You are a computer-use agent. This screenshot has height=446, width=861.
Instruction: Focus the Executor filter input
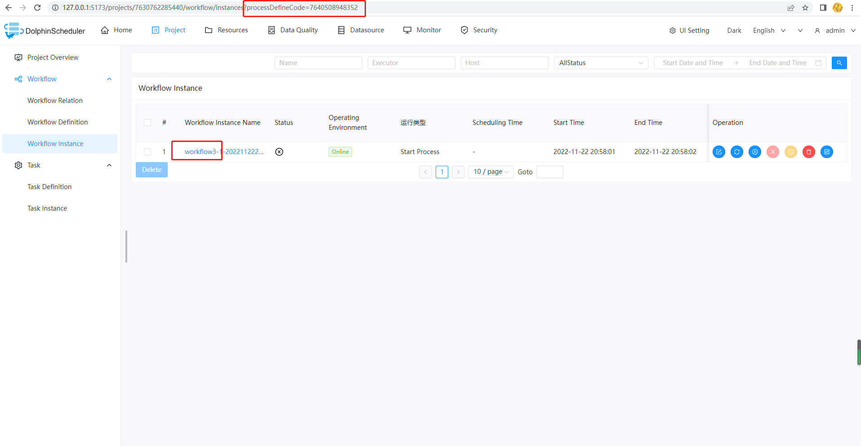(411, 63)
